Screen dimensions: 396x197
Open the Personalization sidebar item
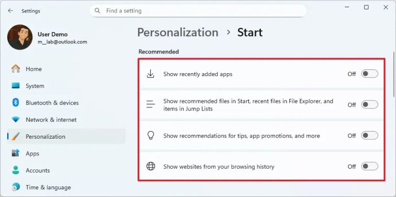[x=45, y=137]
